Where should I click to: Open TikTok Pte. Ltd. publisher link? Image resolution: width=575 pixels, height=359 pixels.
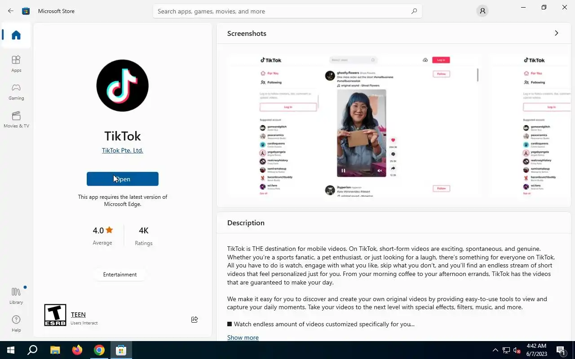click(122, 150)
